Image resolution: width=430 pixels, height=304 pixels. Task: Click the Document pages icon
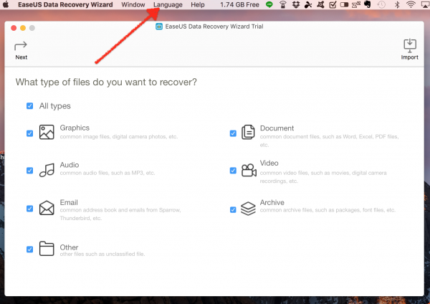point(248,132)
